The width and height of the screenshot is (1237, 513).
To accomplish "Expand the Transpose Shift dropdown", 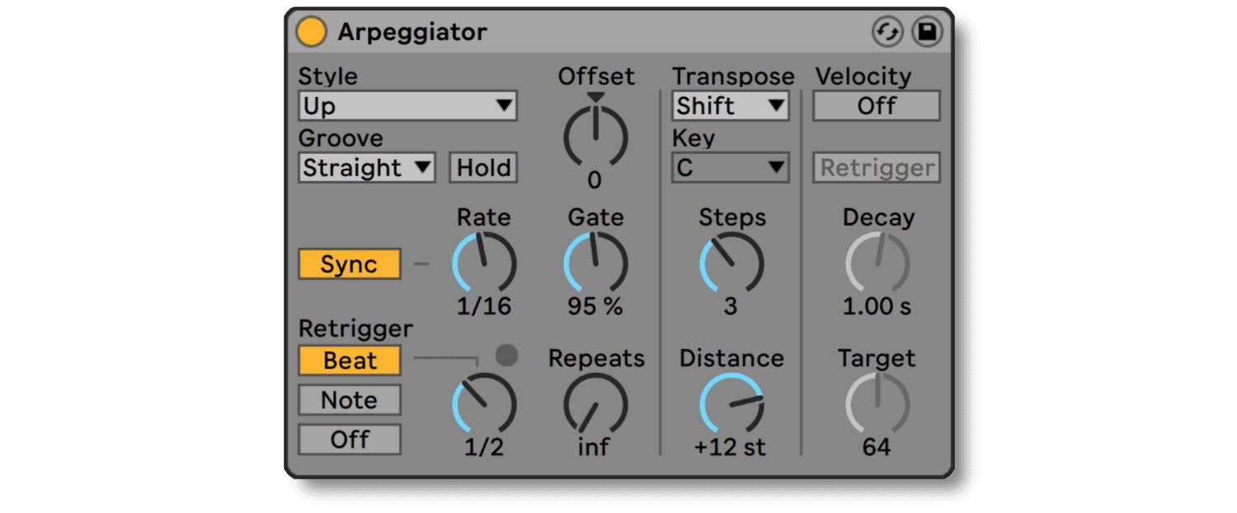I will pyautogui.click(x=731, y=106).
